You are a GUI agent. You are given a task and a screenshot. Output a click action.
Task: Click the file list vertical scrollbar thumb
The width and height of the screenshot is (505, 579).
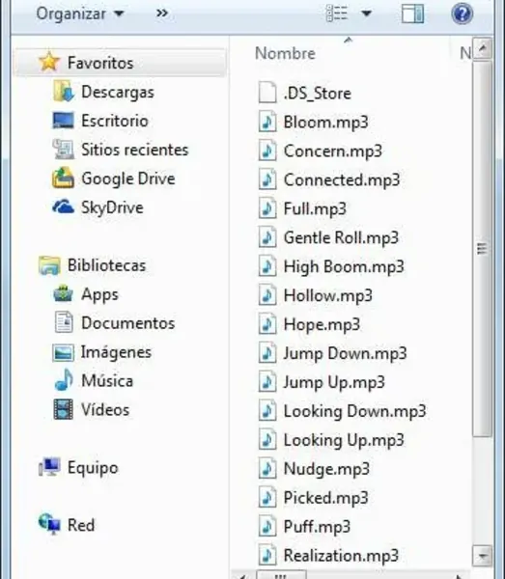(483, 249)
